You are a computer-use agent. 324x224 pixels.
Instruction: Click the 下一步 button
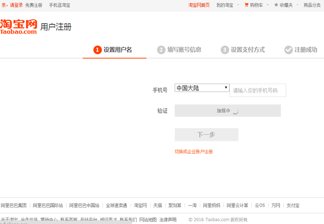206,134
